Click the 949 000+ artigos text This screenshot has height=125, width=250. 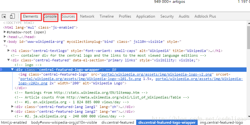coord(170,2)
